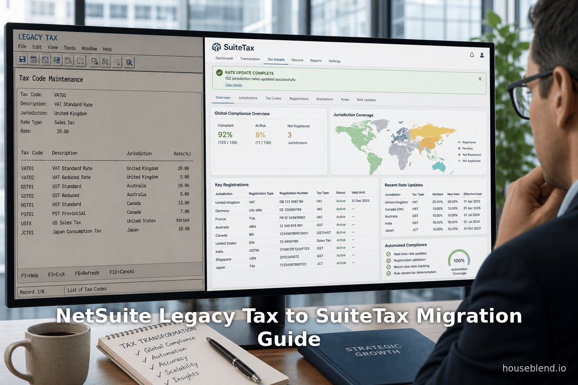Image resolution: width=578 pixels, height=385 pixels.
Task: Select the JCT01 Japan Consumption Tax row
Action: pyautogui.click(x=105, y=231)
